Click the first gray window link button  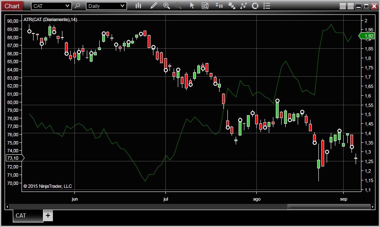(x=342, y=6)
